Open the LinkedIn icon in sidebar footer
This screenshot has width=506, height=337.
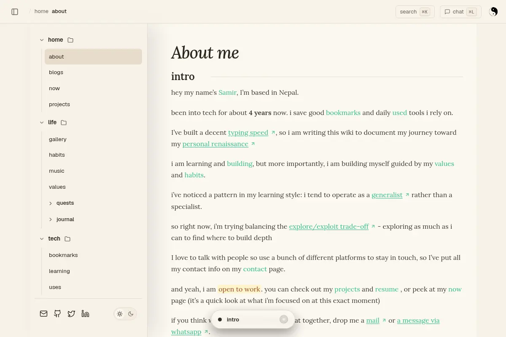pyautogui.click(x=85, y=314)
